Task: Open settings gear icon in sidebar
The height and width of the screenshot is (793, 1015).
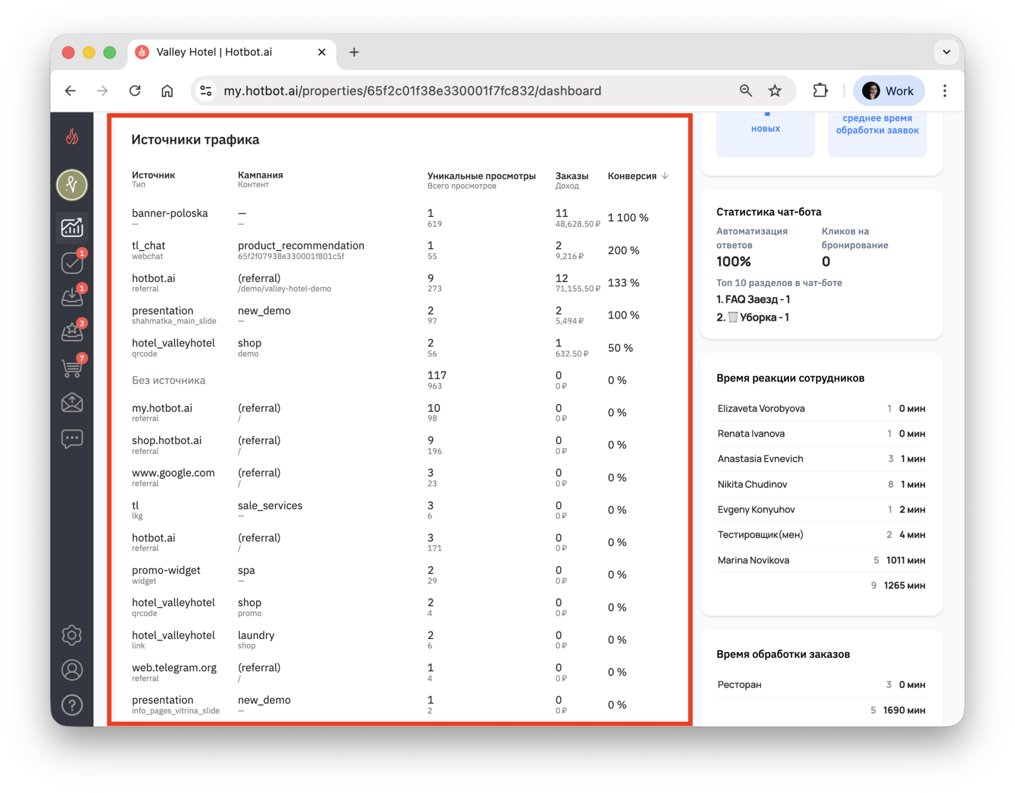Action: 72,635
